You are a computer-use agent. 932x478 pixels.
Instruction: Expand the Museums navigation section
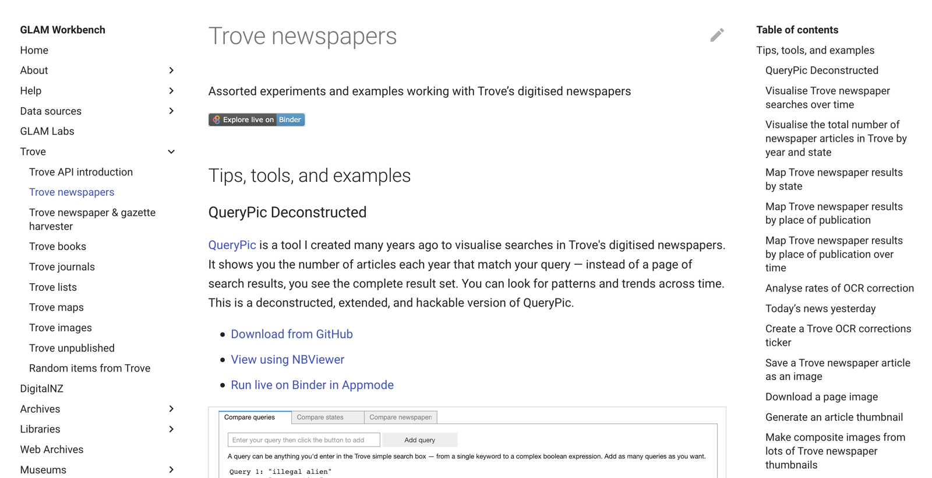point(171,470)
